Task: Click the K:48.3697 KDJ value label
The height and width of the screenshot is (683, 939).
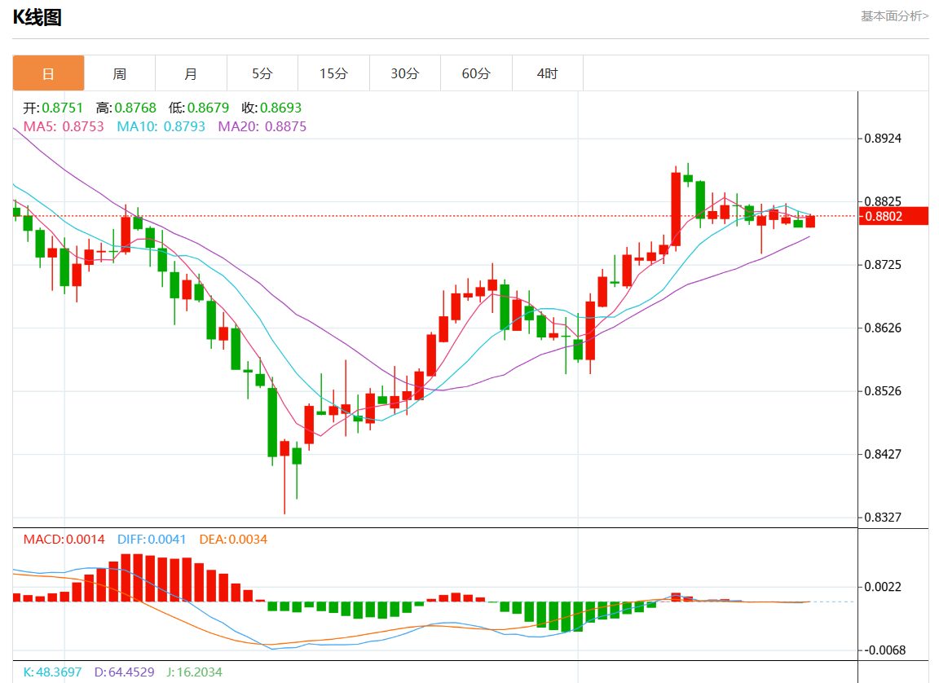Action: pos(53,672)
